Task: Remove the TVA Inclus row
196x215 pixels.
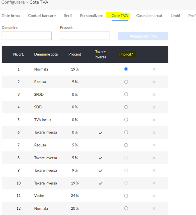Action: [x=154, y=120]
